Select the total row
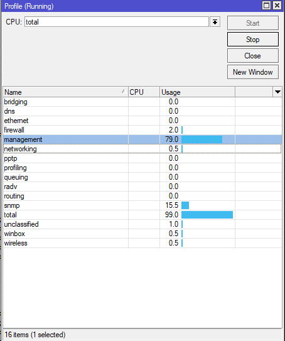285x341 pixels. point(142,215)
